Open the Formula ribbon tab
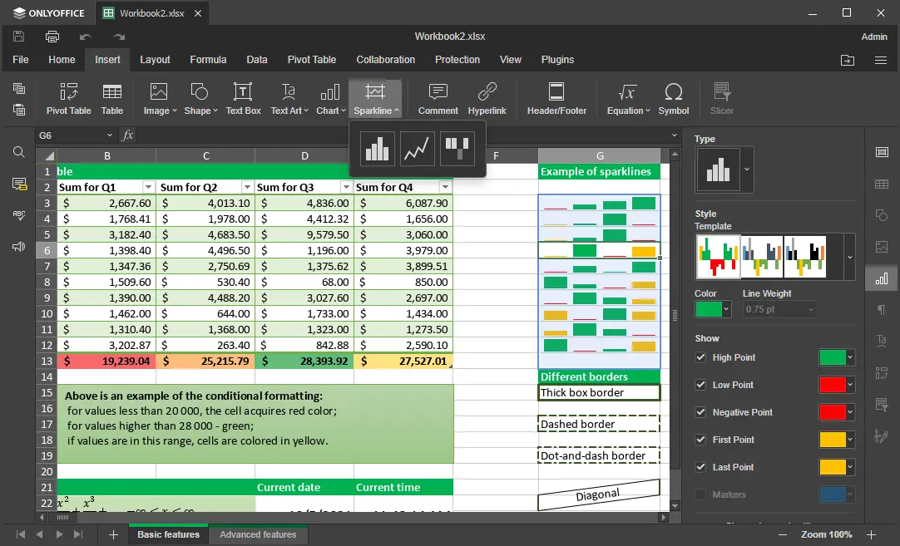Viewport: 900px width, 546px height. (x=208, y=60)
